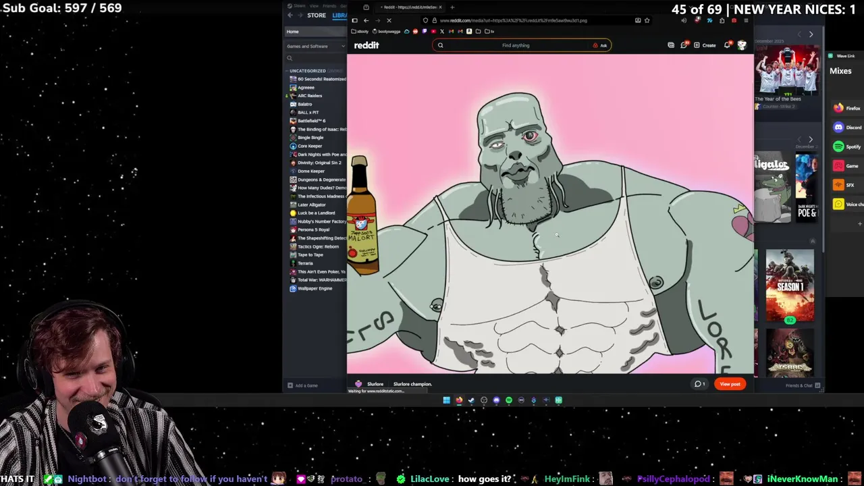Image resolution: width=864 pixels, height=486 pixels.
Task: Select Persona 5 Royal in library
Action: click(313, 230)
